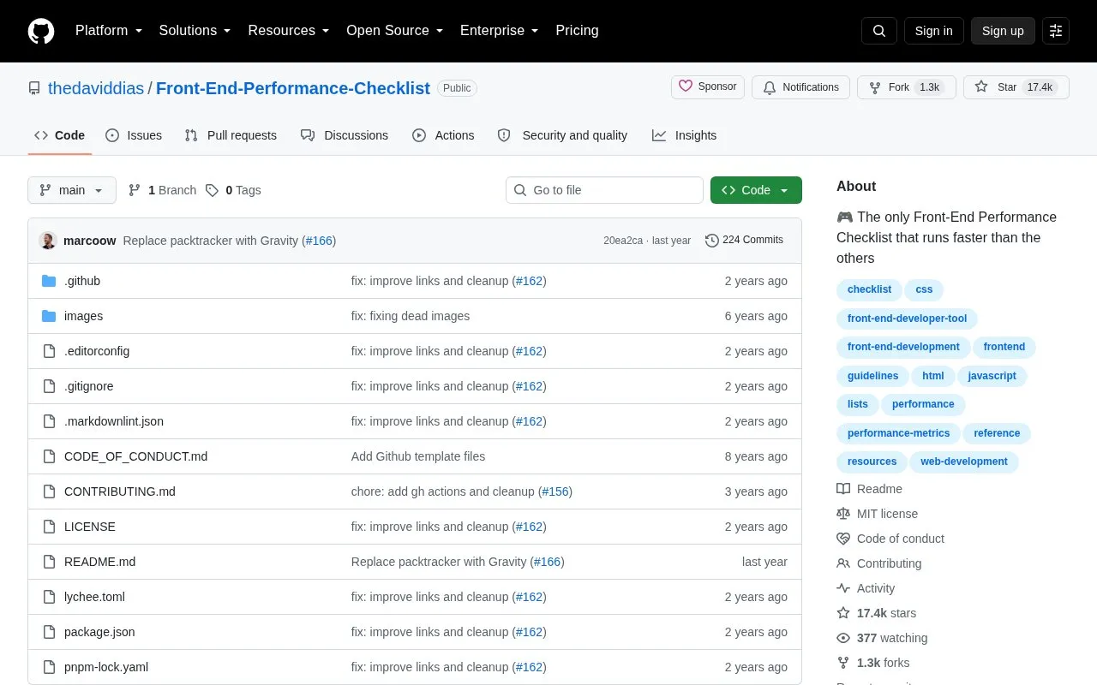
Task: Open Readme book icon in About
Action: click(x=843, y=489)
